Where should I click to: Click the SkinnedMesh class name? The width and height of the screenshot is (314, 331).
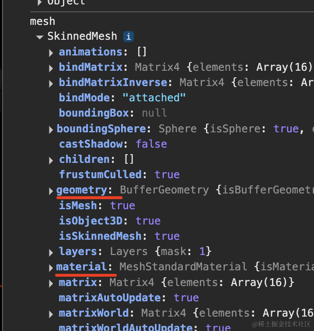tap(82, 36)
